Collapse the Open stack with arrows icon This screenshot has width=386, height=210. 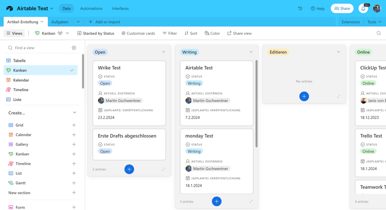pyautogui.click(x=164, y=169)
